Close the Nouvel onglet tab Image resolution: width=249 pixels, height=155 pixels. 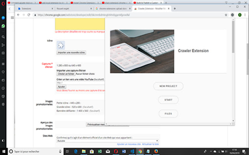click(x=91, y=9)
